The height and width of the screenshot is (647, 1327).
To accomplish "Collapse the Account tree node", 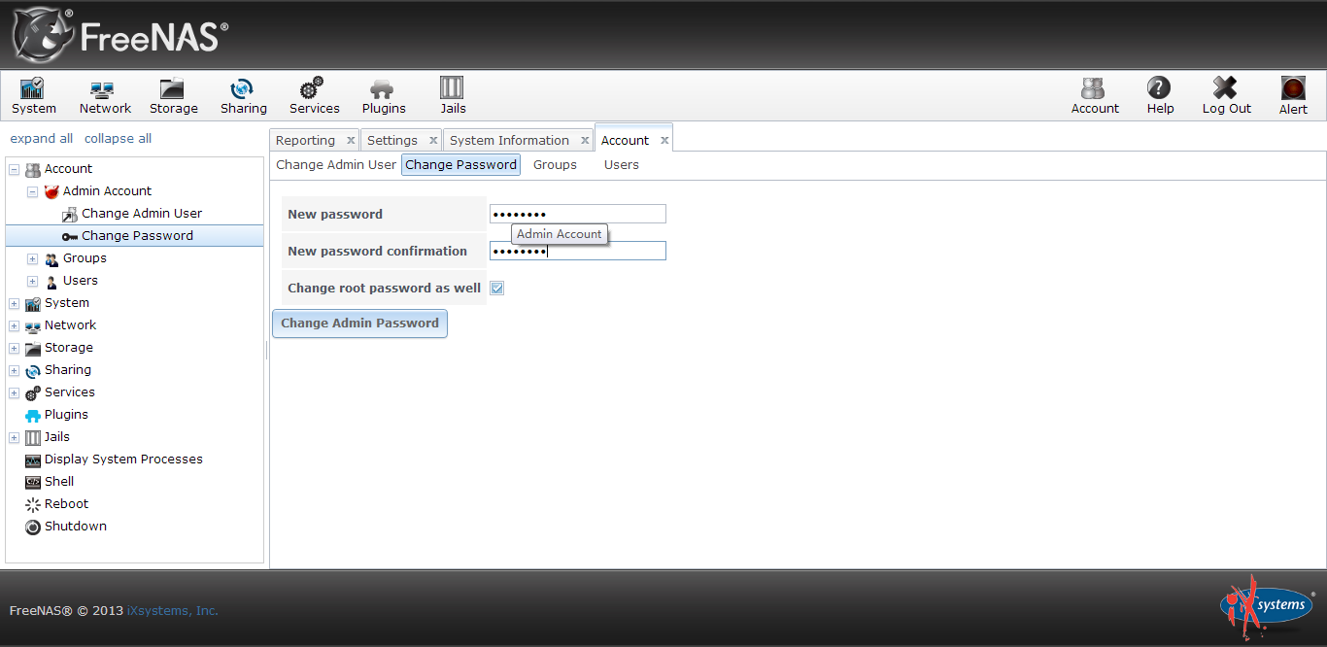I will pyautogui.click(x=14, y=169).
